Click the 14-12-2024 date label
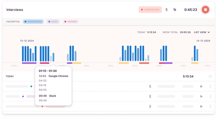The width and height of the screenshot is (217, 119). pyautogui.click(x=203, y=41)
